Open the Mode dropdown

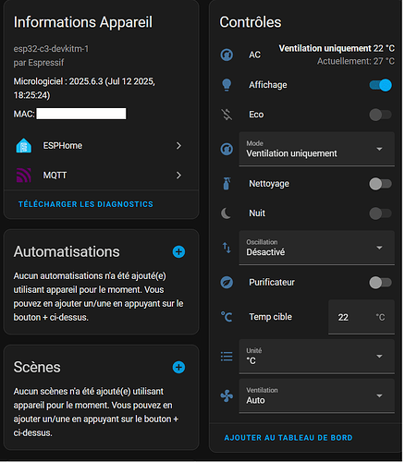point(318,150)
